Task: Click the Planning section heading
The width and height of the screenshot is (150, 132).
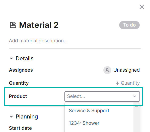Action: (x=27, y=116)
